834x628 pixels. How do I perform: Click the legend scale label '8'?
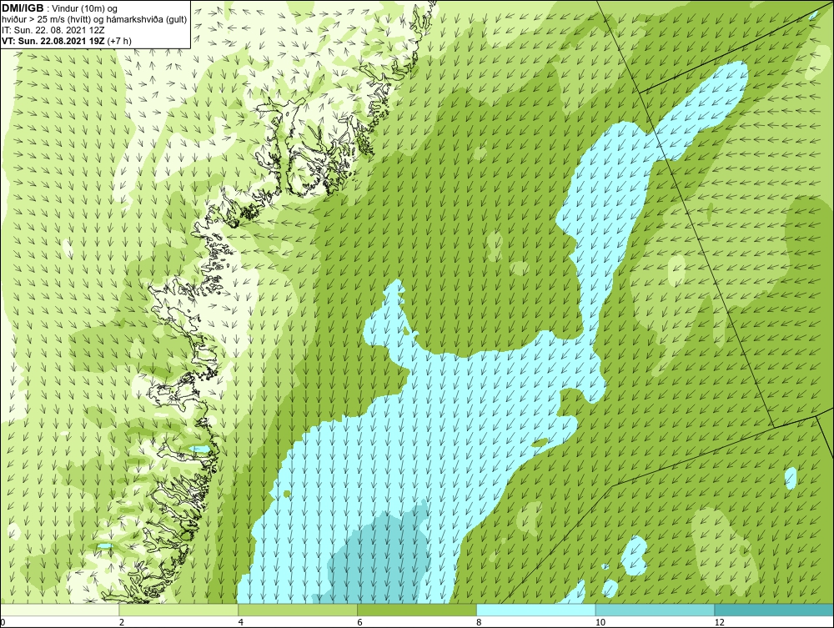[x=479, y=622]
